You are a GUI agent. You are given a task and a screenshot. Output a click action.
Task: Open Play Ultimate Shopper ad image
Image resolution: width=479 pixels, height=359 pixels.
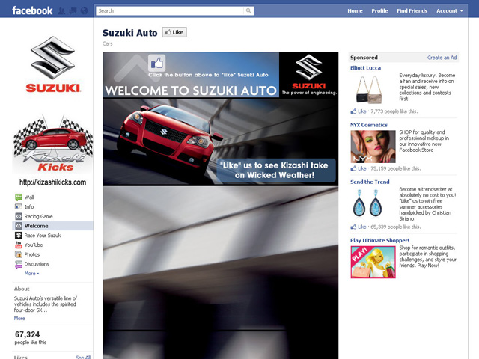click(x=373, y=262)
